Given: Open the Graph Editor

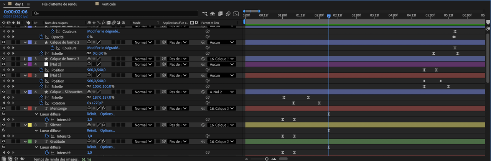Looking at the screenshot, I should pyautogui.click(x=236, y=14).
